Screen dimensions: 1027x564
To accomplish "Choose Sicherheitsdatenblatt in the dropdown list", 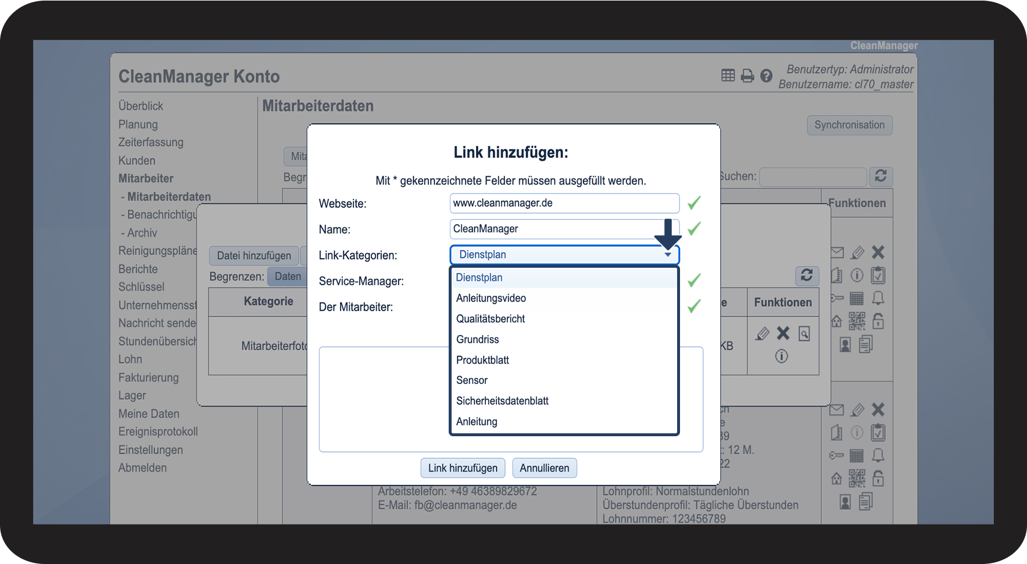I will 502,401.
